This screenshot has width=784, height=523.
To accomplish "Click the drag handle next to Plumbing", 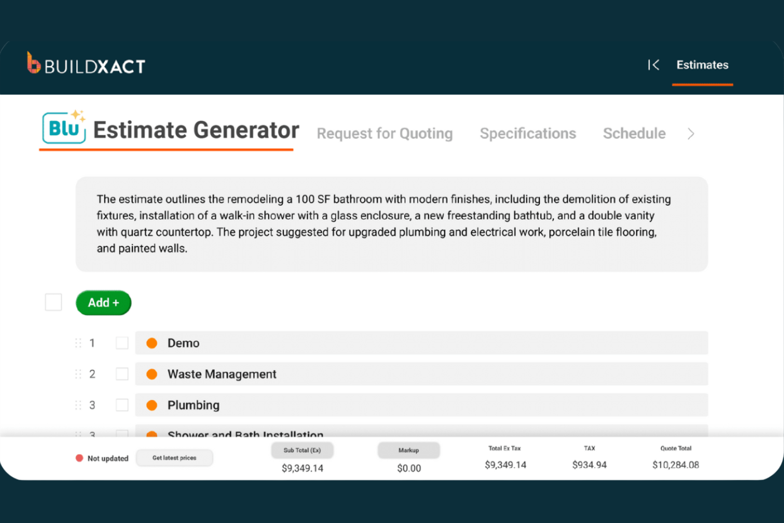I will click(77, 405).
